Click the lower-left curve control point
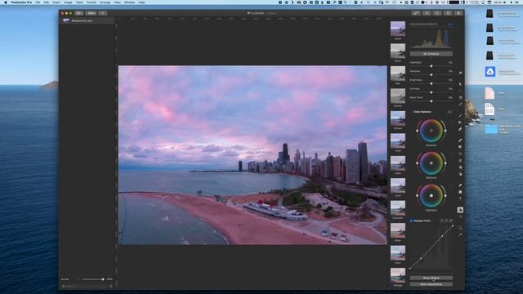523x294 pixels. coord(421,258)
